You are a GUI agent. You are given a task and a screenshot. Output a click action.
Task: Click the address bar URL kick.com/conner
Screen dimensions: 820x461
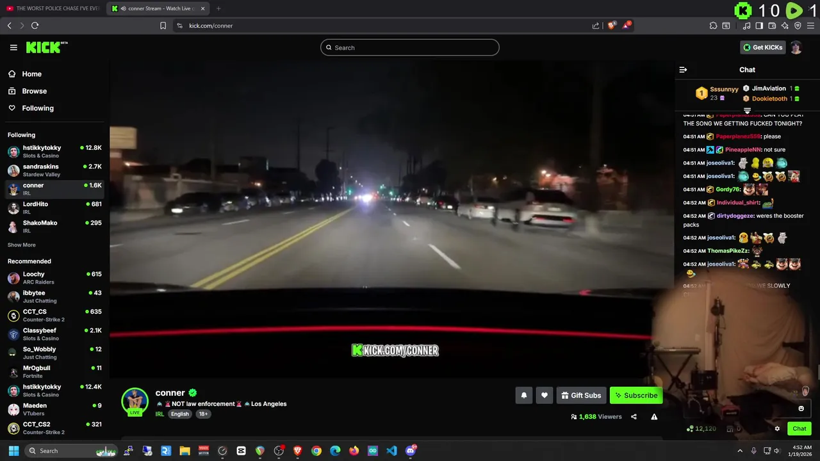click(x=211, y=26)
